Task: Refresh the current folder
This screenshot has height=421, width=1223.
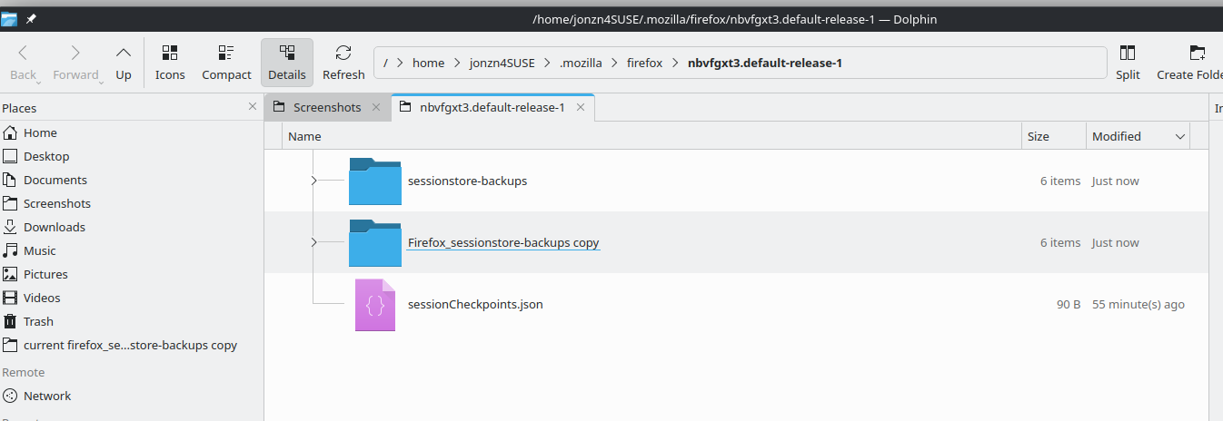Action: pyautogui.click(x=343, y=63)
